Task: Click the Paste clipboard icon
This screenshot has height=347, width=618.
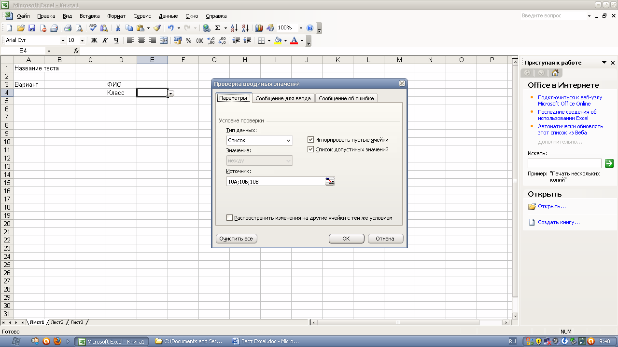Action: tap(140, 28)
